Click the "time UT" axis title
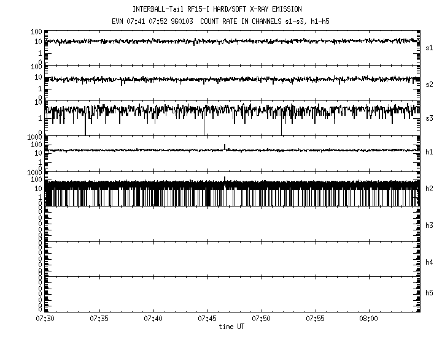 tap(231, 327)
